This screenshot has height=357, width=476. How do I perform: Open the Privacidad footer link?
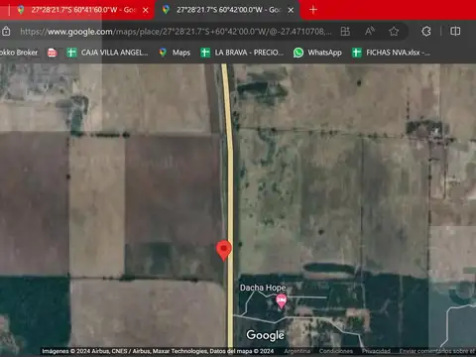point(376,351)
